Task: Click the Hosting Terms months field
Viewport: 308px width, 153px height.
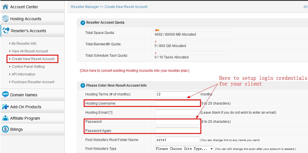Action: 177,94
